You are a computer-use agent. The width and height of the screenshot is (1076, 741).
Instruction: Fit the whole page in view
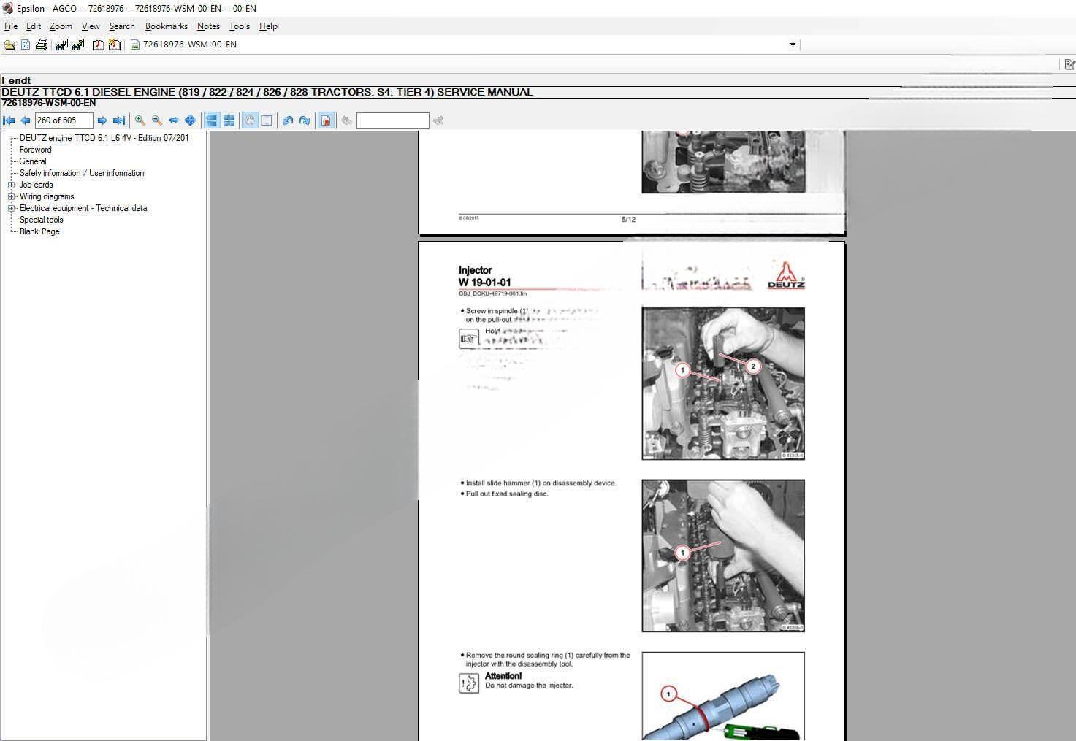point(190,120)
